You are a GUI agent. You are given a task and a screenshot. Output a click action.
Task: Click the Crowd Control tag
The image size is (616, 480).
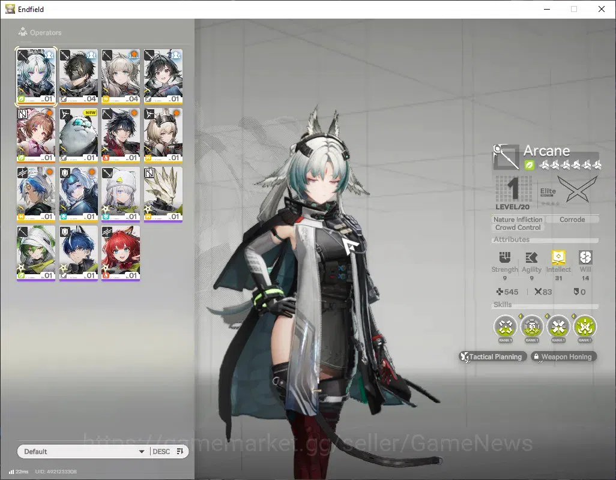tap(518, 227)
